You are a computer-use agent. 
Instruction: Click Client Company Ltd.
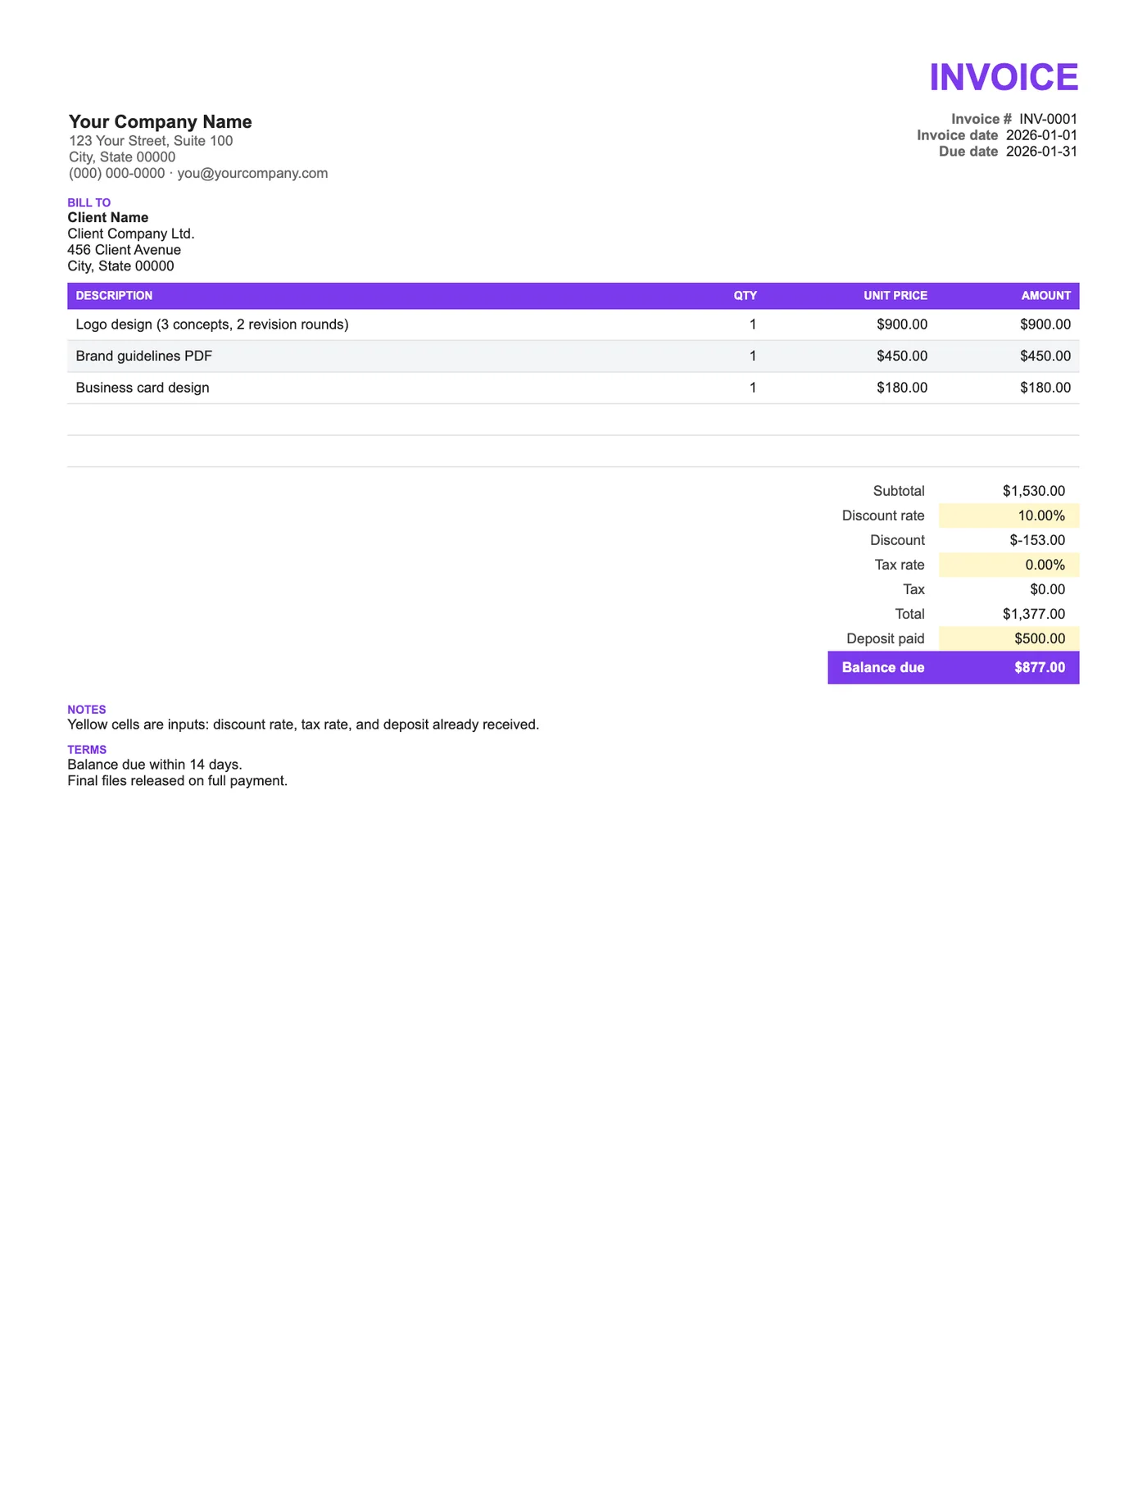click(x=131, y=234)
